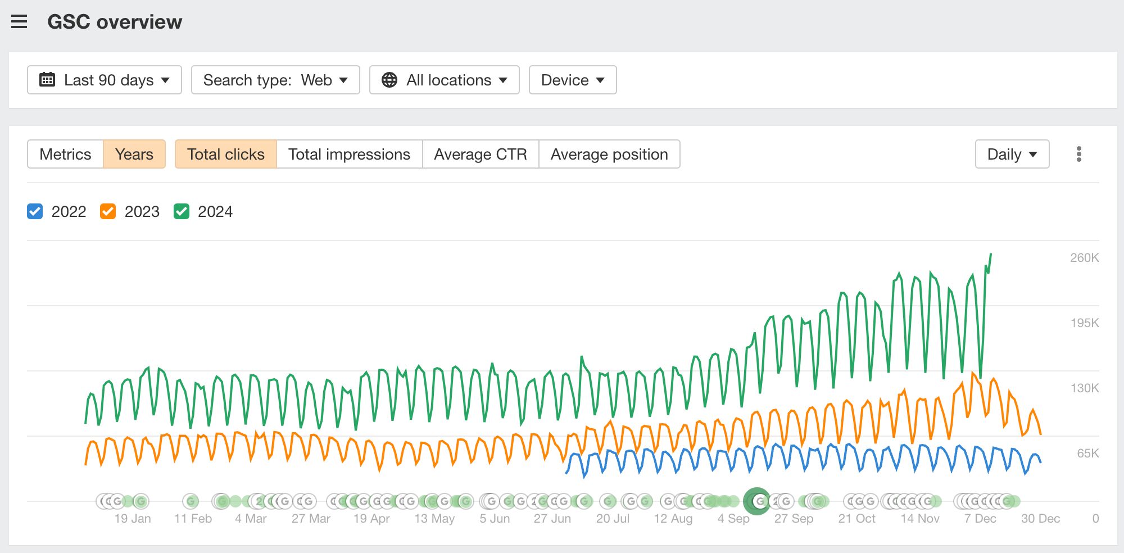Select the Average CTR tab

[480, 154]
